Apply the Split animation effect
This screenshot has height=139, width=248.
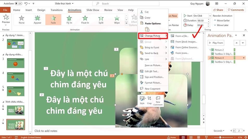(101, 19)
